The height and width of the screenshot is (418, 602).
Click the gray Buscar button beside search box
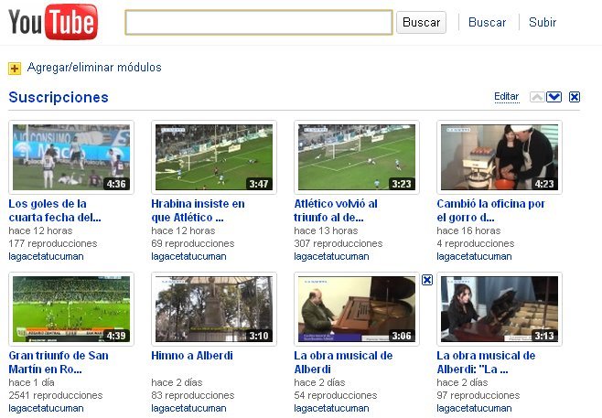421,22
